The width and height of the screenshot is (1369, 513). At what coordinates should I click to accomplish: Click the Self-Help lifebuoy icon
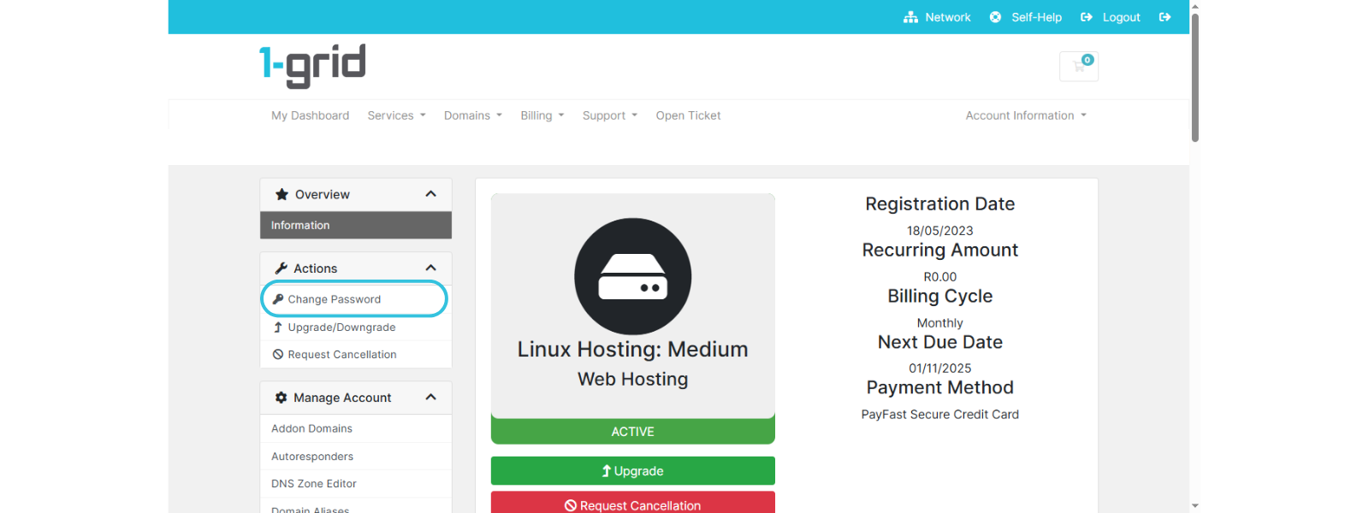995,17
